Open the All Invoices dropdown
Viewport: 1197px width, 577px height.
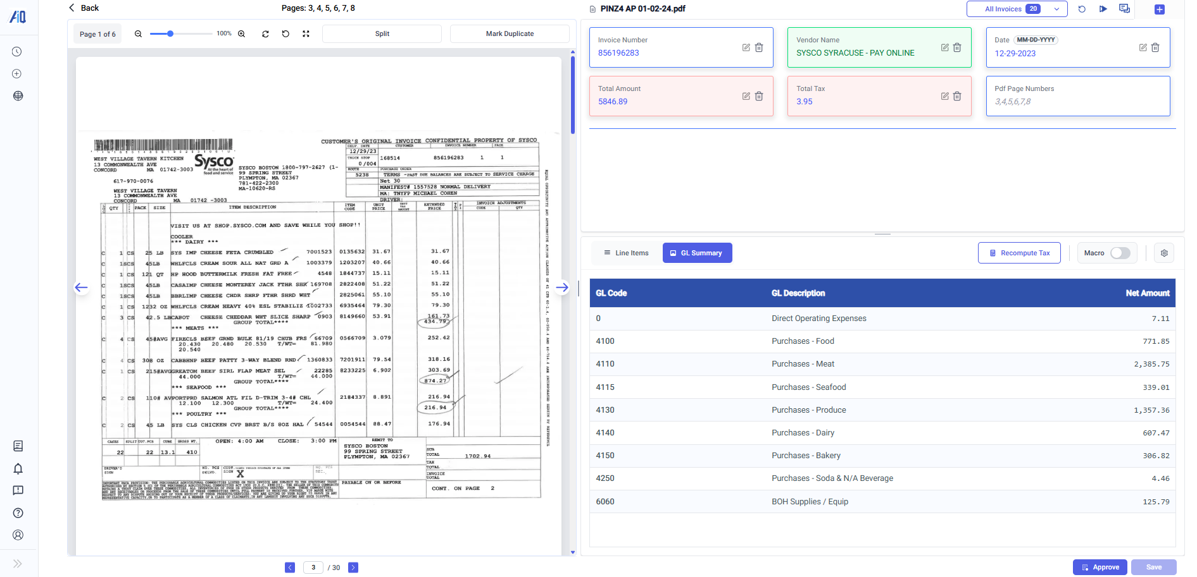pos(1017,9)
